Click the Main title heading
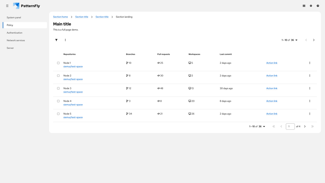 point(62,24)
